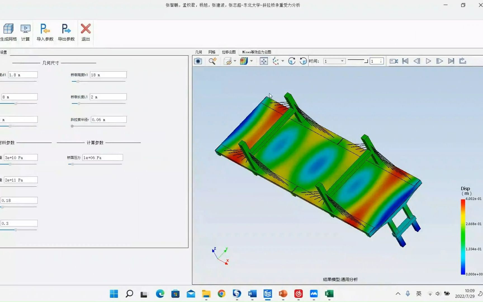Screen dimensions: 483x302
Task: Rotate view counterclockwise icon
Action: tap(303, 61)
